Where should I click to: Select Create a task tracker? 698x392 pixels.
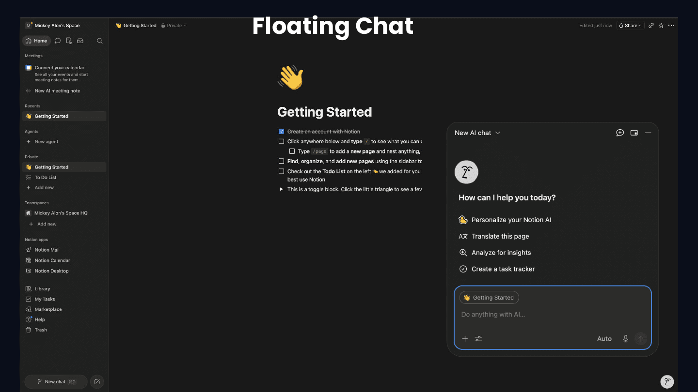pos(496,269)
